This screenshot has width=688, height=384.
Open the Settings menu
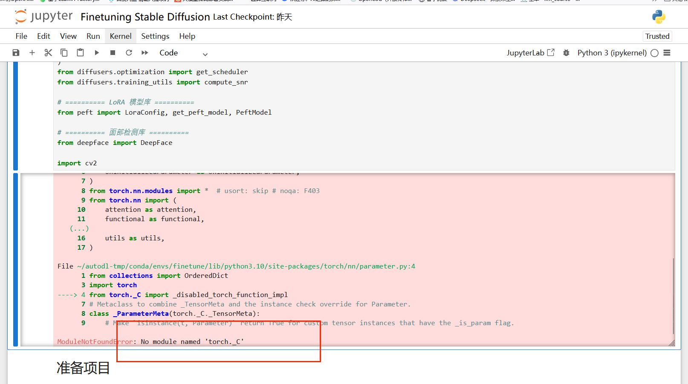tap(155, 36)
